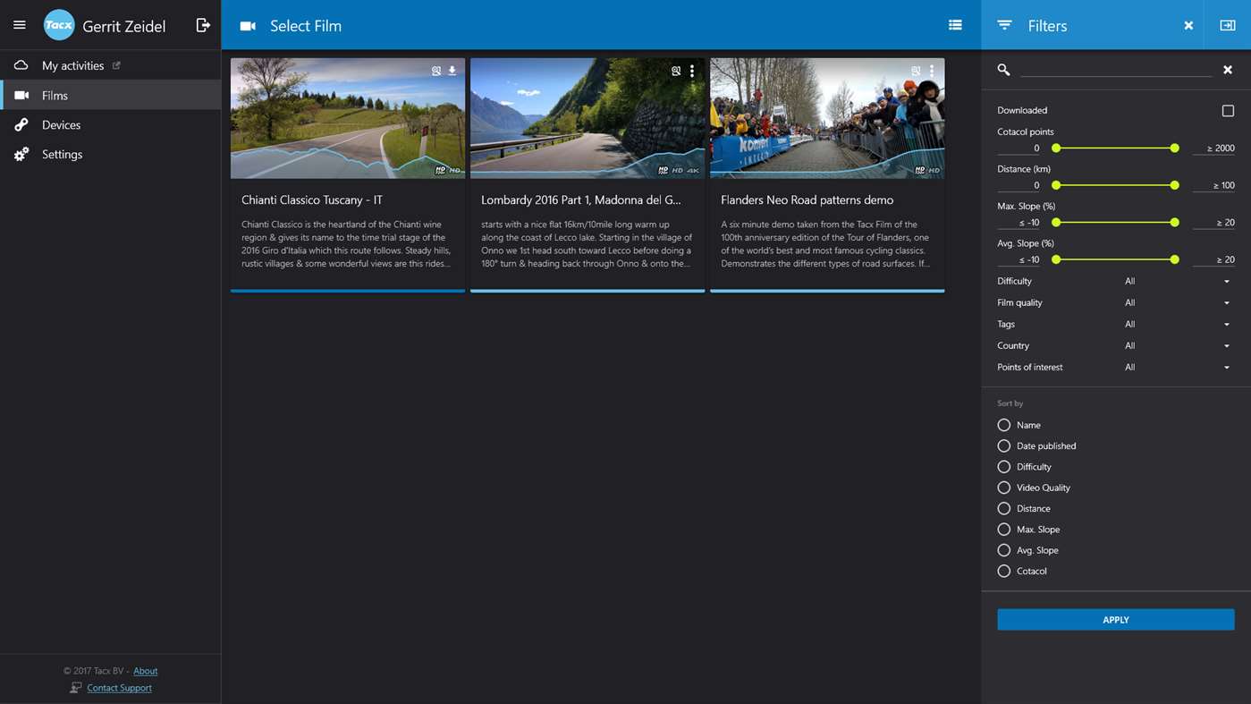Click Distance (km) slider minimum handle
1251x704 pixels.
1056,185
